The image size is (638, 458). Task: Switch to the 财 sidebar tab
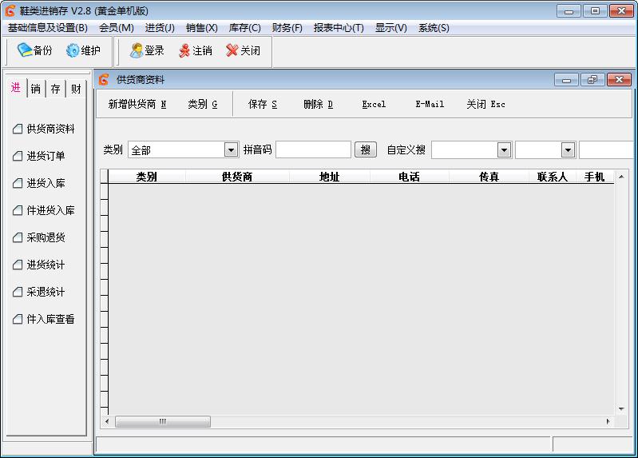(x=76, y=89)
